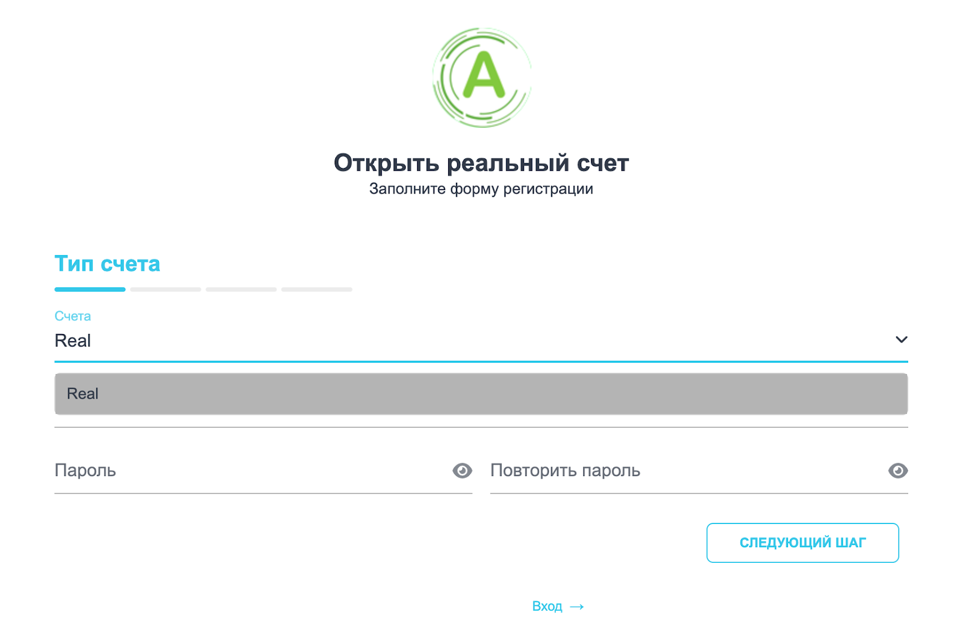Viewport: 956px width, 619px height.
Task: Toggle visibility in Повторить пароль field
Action: pyautogui.click(x=897, y=471)
